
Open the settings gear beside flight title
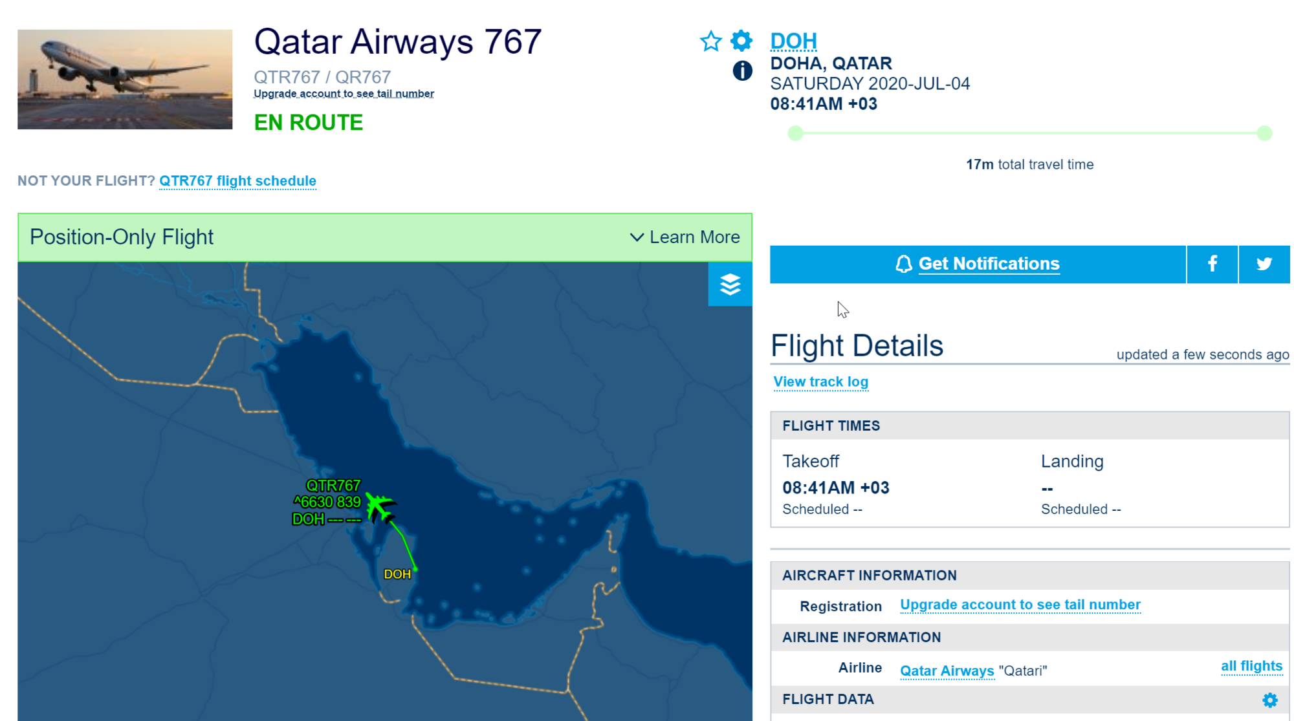pos(741,41)
